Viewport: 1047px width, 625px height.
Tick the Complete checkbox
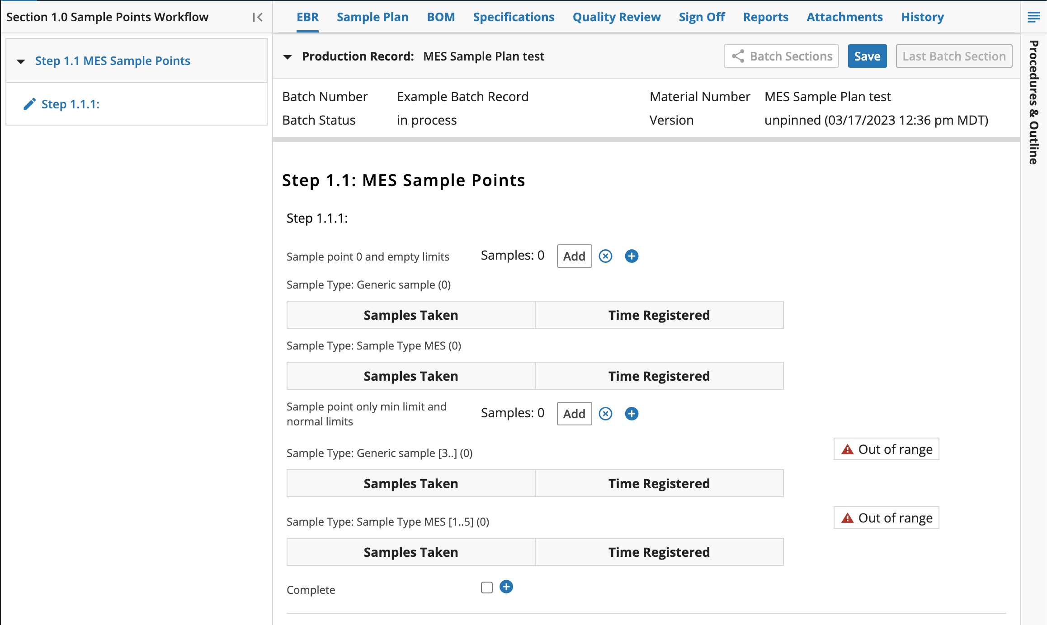coord(487,588)
